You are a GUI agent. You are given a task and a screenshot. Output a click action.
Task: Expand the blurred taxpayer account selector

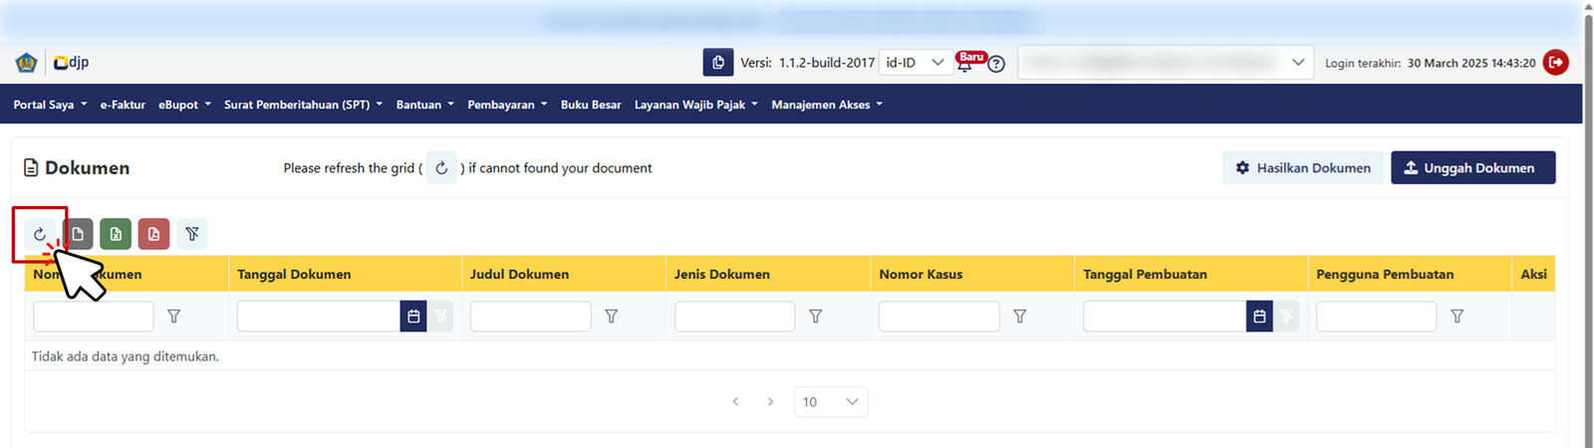(x=1165, y=63)
